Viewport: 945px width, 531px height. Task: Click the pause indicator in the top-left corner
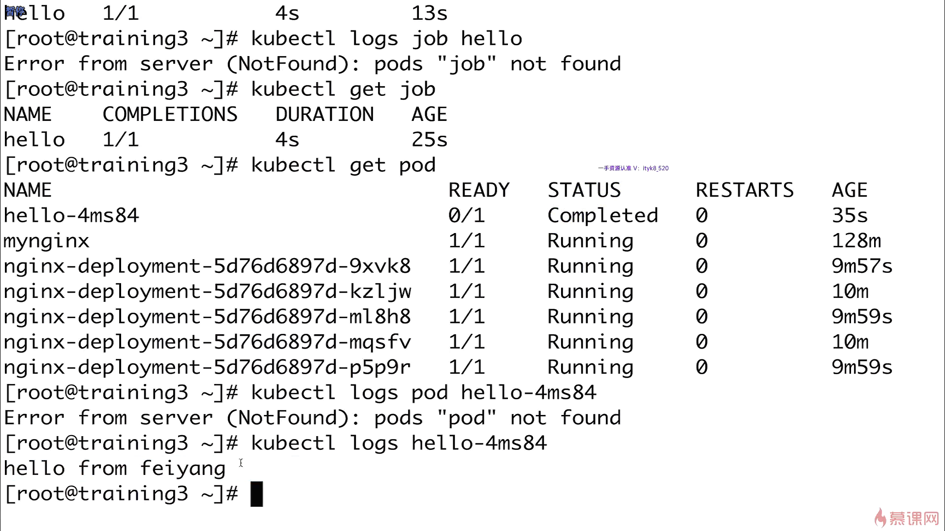pyautogui.click(x=15, y=10)
